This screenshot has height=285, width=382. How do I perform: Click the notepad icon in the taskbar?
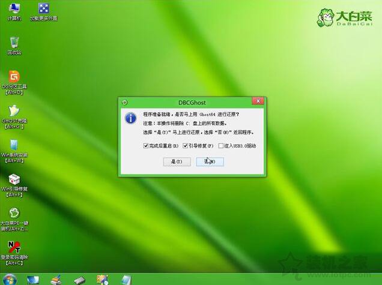pos(126,280)
